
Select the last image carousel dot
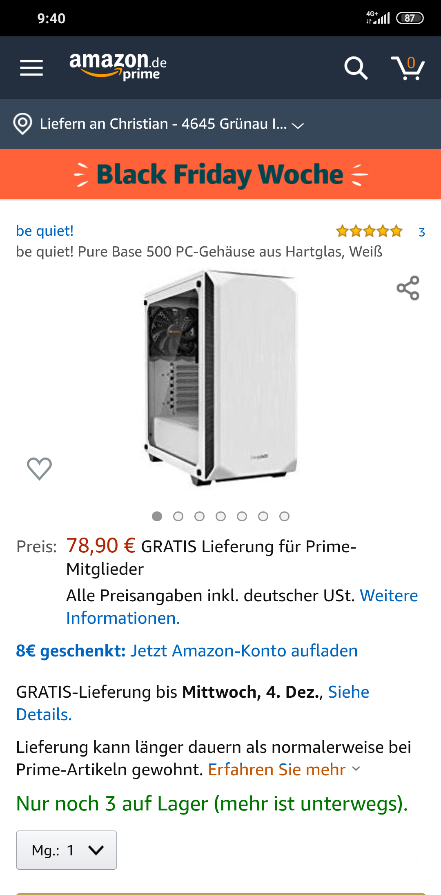284,516
